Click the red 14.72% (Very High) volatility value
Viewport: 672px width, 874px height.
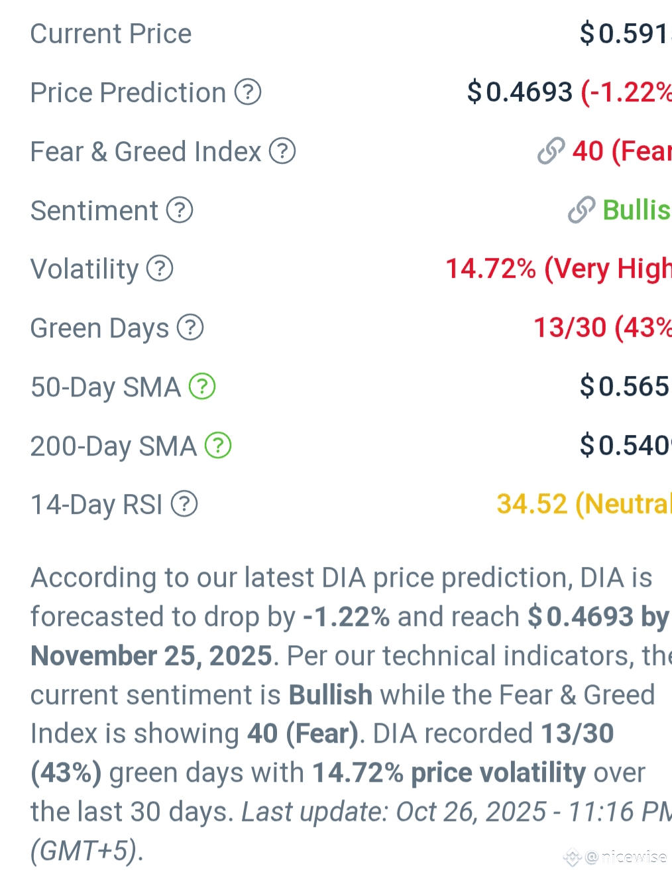[558, 269]
